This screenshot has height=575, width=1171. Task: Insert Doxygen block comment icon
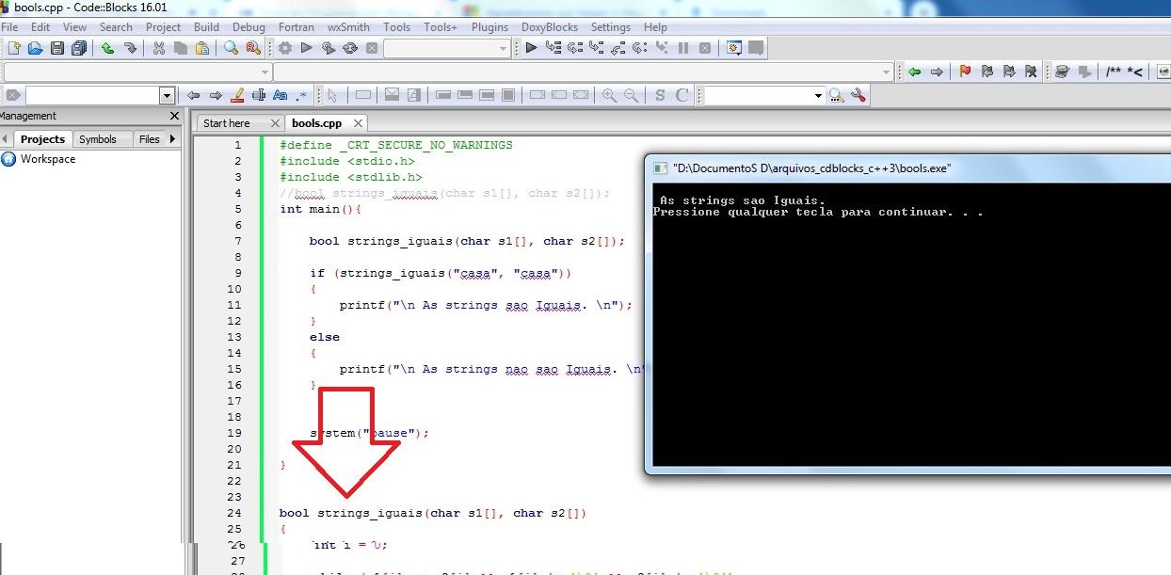(1114, 72)
